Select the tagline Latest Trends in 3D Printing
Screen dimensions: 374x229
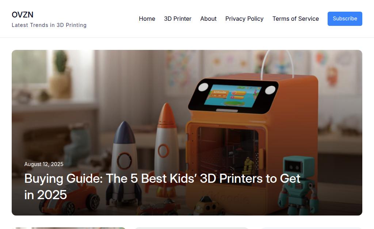[49, 25]
